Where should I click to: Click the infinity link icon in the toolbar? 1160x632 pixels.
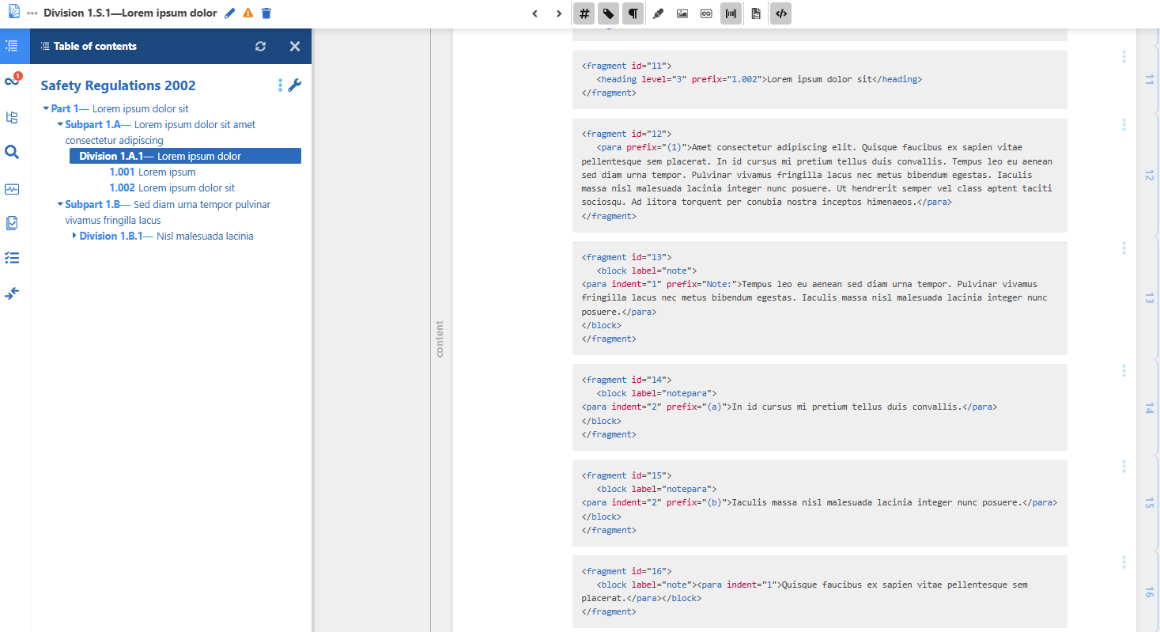click(x=707, y=13)
